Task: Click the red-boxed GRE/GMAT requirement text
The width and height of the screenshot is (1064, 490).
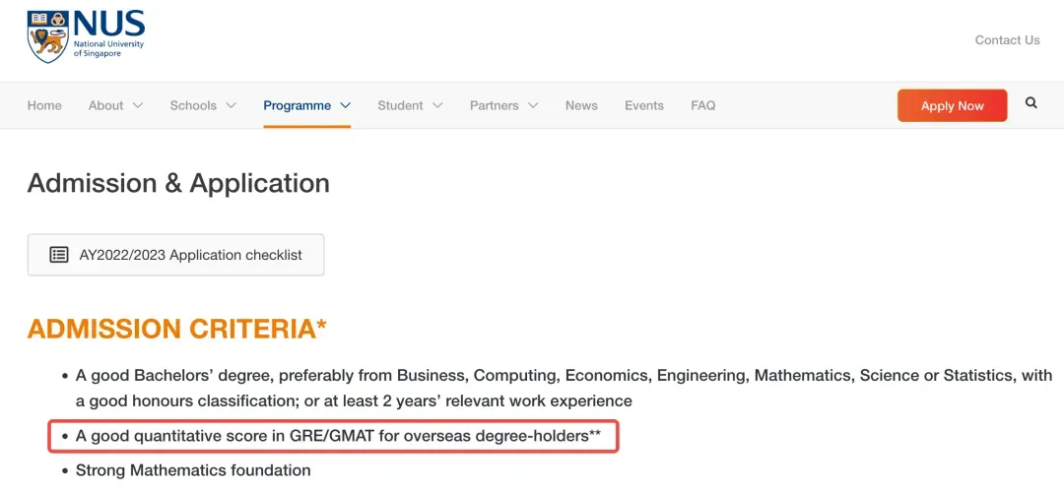Action: 338,435
